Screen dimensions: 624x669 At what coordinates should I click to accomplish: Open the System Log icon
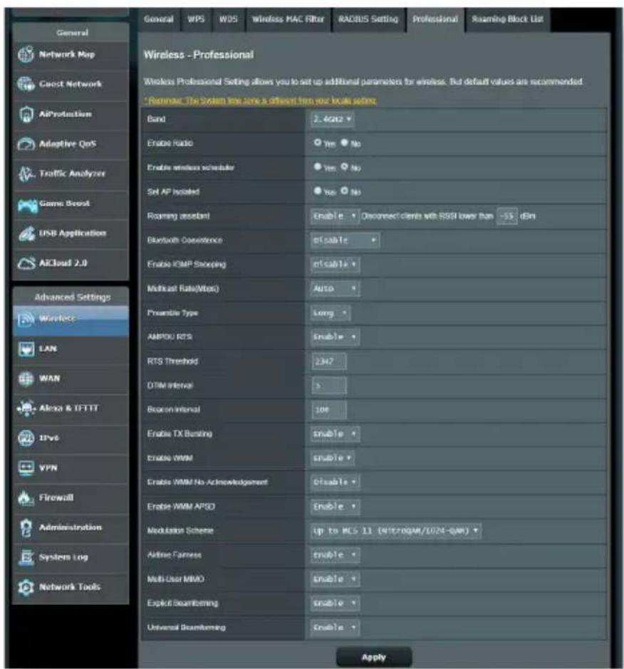(26, 557)
